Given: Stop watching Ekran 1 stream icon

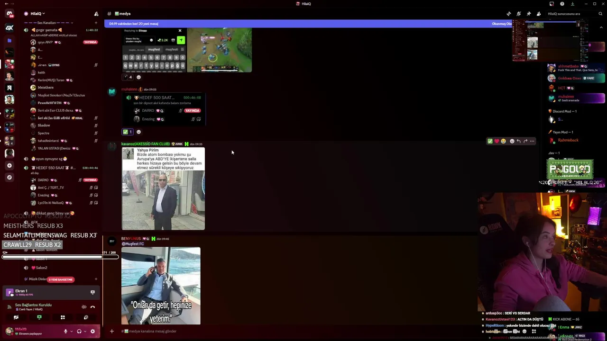Looking at the screenshot, I should [x=92, y=293].
